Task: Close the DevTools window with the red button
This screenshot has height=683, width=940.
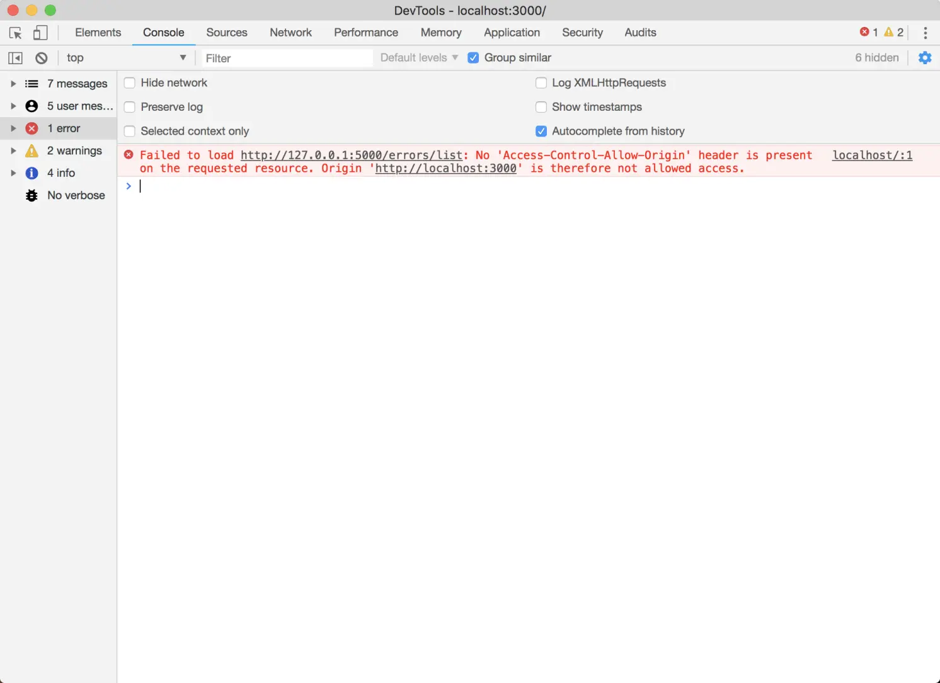Action: (13, 10)
